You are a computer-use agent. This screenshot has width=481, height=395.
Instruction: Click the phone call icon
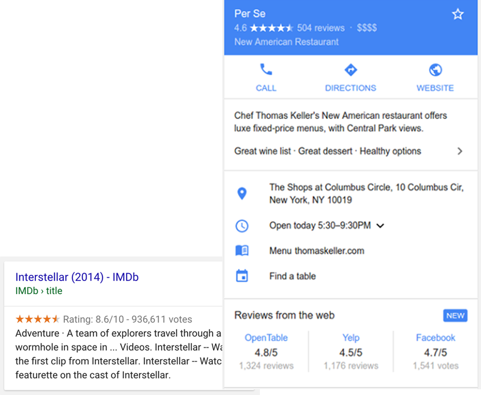coord(266,70)
